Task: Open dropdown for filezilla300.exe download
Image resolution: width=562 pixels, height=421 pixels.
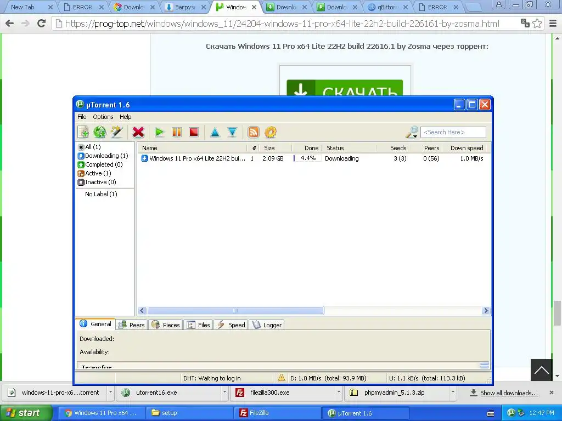Action: (x=339, y=392)
